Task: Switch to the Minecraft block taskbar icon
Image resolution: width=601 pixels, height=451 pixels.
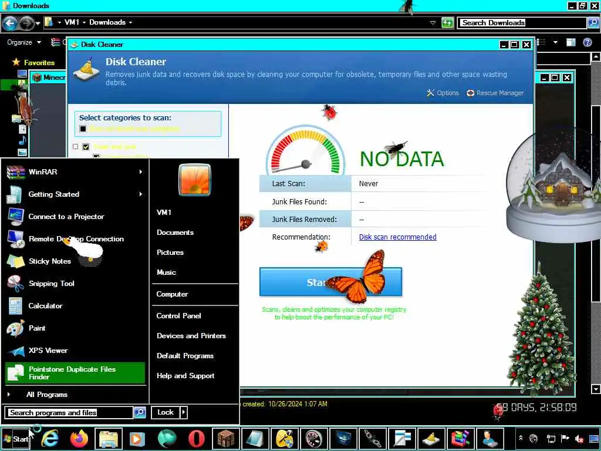Action: [x=226, y=438]
